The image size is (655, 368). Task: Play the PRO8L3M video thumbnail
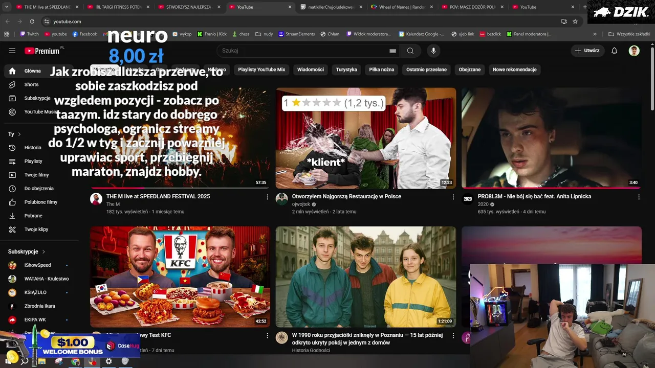pos(551,138)
